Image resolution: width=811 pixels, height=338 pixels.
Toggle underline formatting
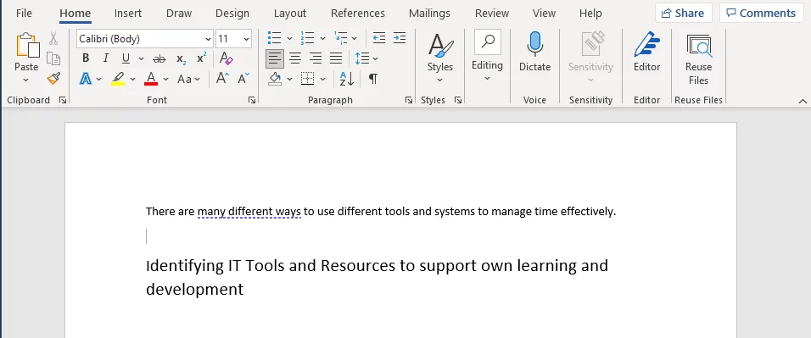tap(126, 58)
